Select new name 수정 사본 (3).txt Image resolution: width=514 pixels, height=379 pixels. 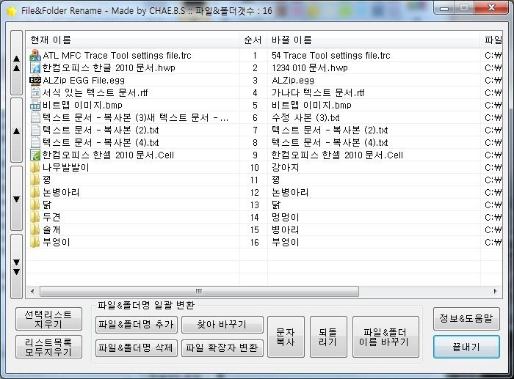pos(305,117)
